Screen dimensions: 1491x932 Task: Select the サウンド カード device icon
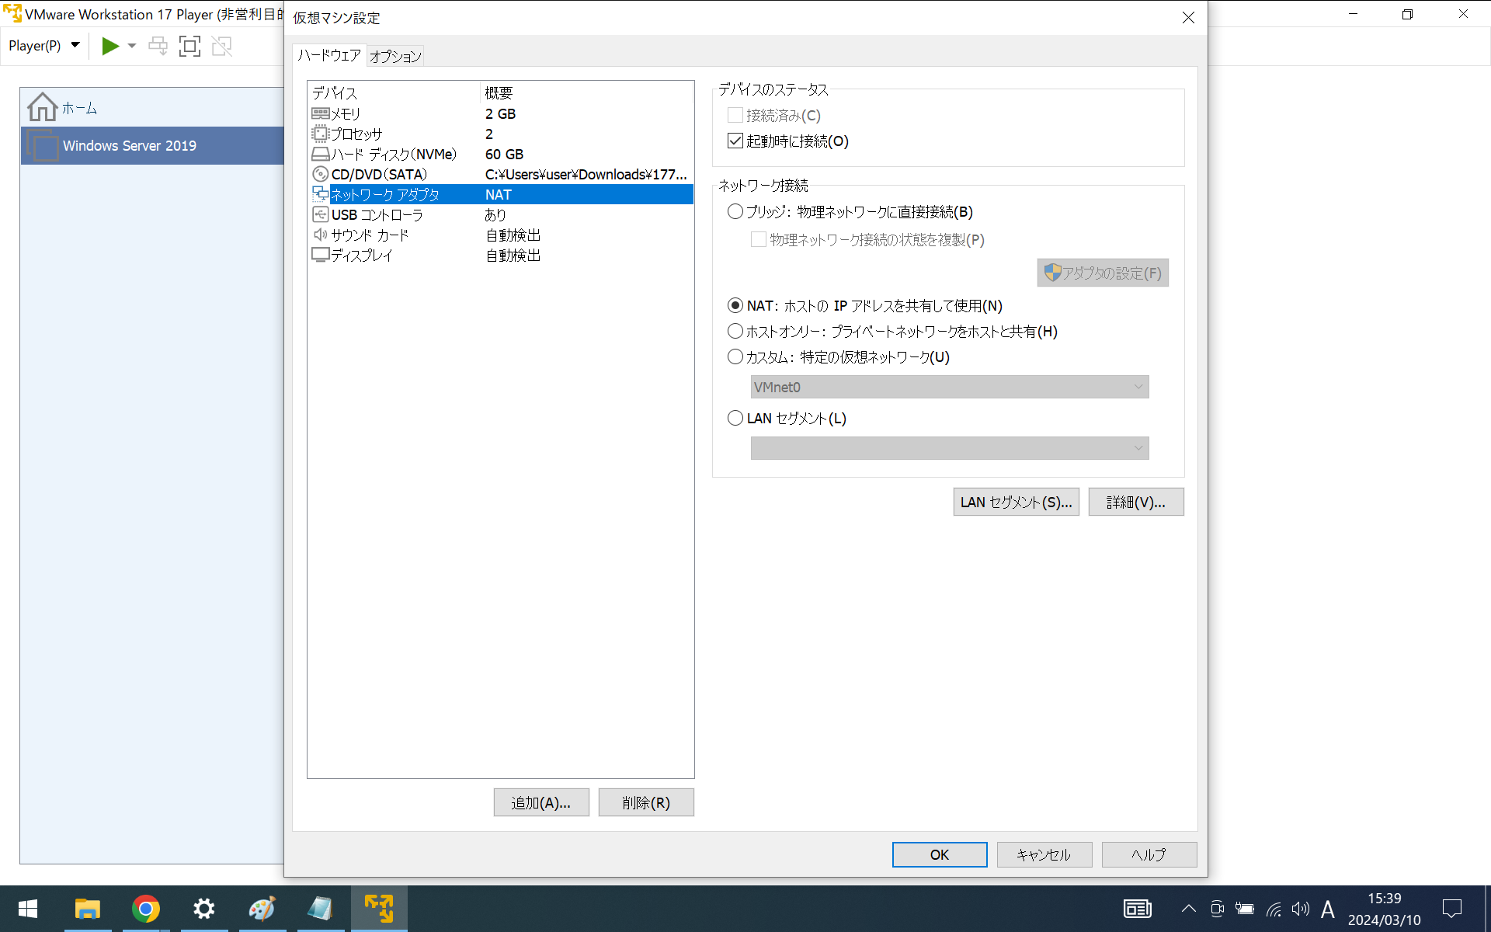(x=321, y=235)
